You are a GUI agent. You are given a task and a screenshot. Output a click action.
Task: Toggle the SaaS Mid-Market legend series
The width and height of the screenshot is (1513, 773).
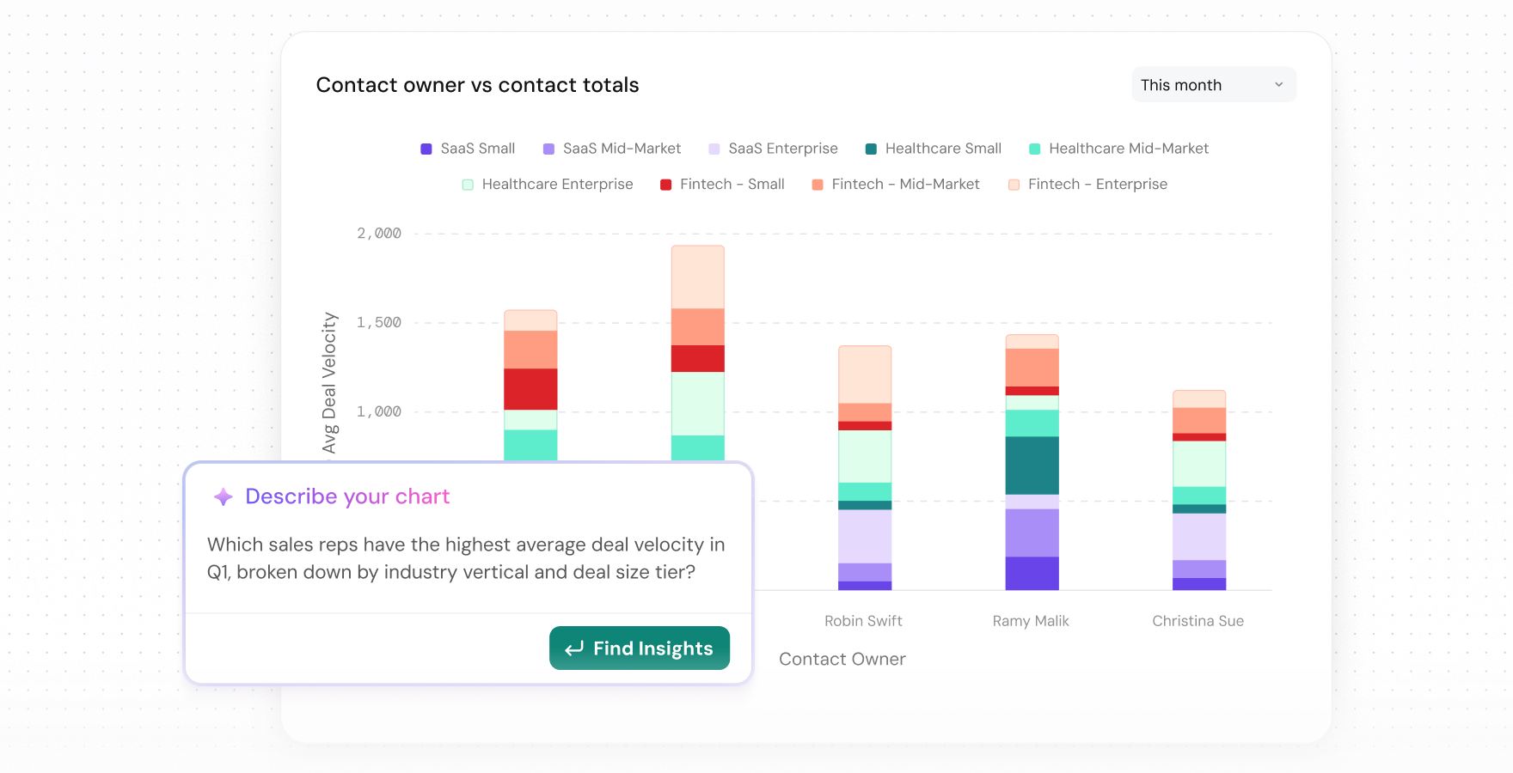tap(611, 149)
